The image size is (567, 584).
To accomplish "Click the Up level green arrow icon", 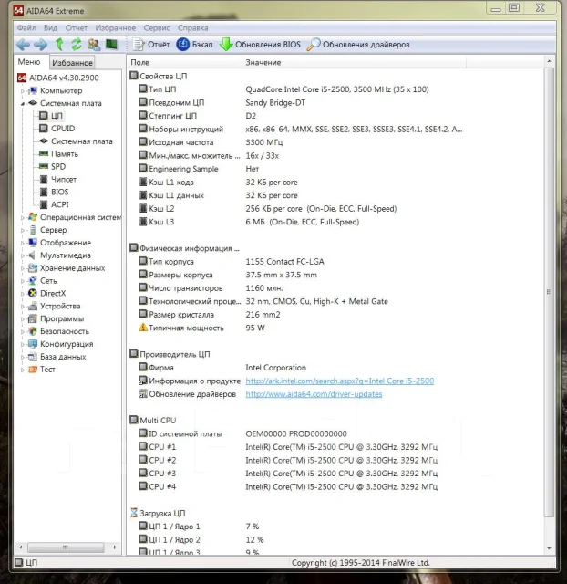I will (x=59, y=45).
